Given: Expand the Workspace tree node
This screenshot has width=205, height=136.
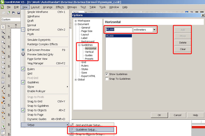Looking at the screenshot, I should coord(76,21).
